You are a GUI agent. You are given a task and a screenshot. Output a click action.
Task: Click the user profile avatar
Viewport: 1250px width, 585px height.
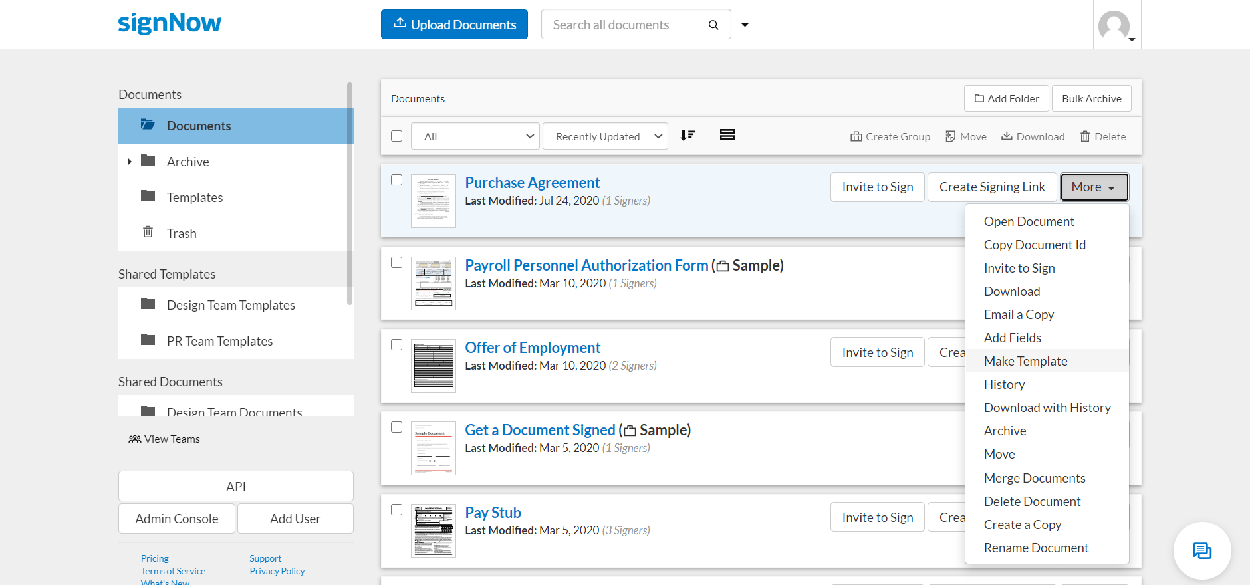click(x=1115, y=25)
